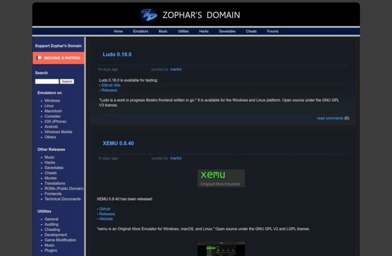This screenshot has height=256, width=392.
Task: Open Windows emulators link
Action: point(52,101)
